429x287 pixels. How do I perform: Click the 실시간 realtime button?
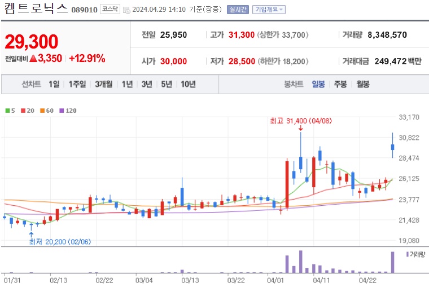(x=238, y=10)
